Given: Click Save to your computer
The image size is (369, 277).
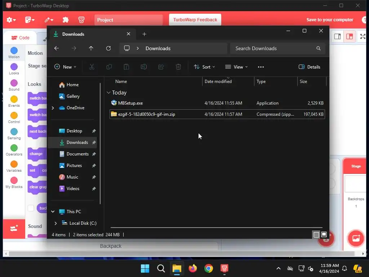Looking at the screenshot, I should click(x=330, y=20).
